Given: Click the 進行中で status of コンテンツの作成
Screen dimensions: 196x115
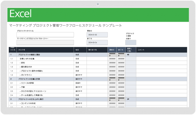Looking at the screenshot, I should [x=80, y=103].
